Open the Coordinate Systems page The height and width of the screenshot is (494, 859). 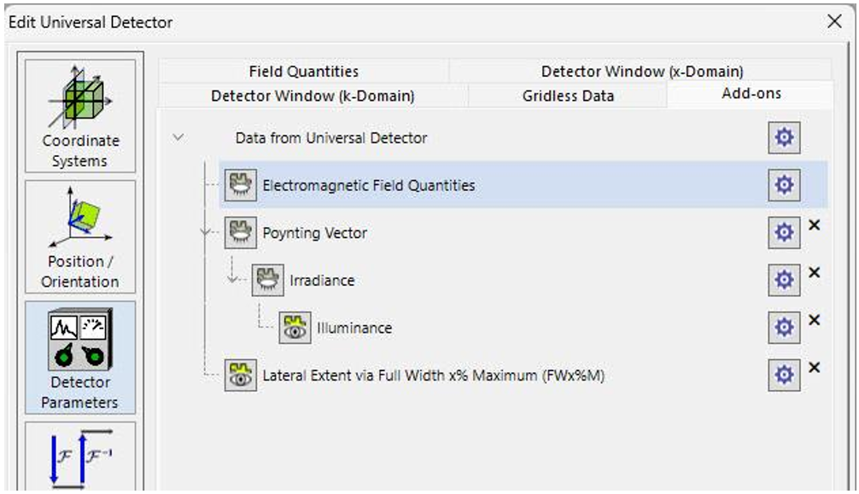click(80, 116)
